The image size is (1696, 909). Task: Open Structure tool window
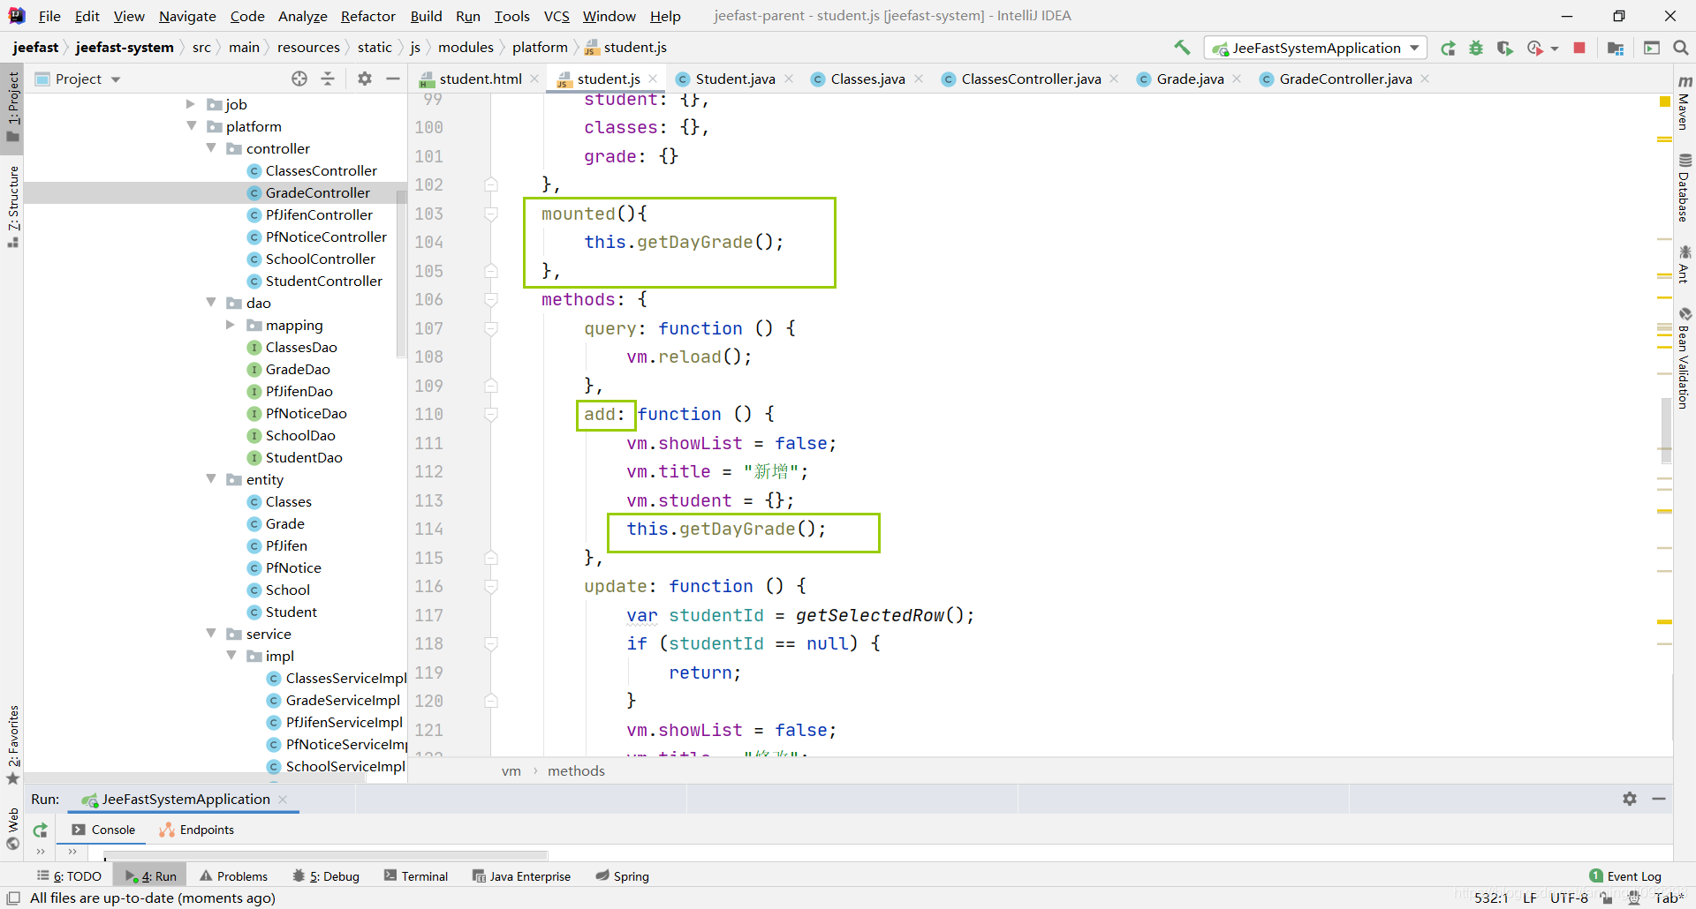click(x=12, y=206)
